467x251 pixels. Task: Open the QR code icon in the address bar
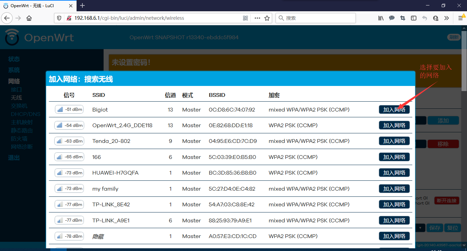coord(245,18)
